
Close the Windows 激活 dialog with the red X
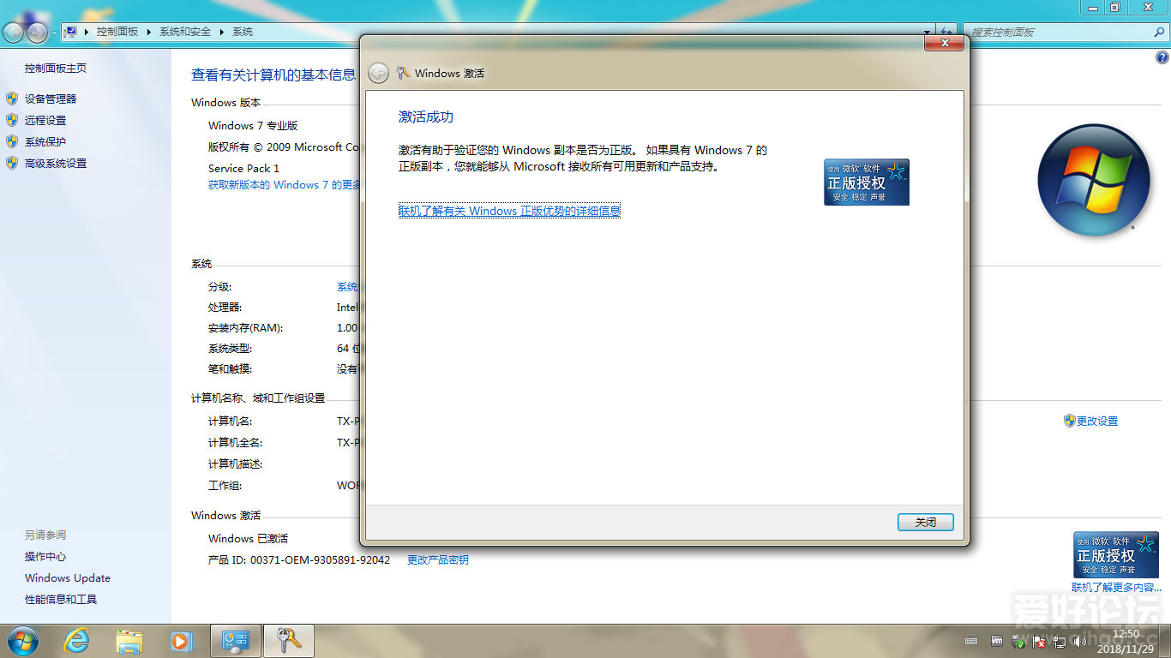coord(945,43)
